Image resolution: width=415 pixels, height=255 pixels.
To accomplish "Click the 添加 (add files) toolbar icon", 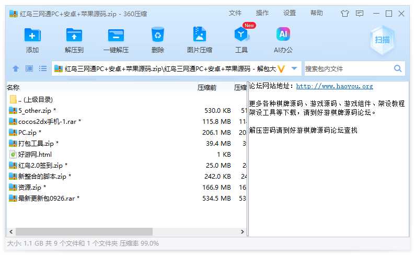I will coord(32,34).
